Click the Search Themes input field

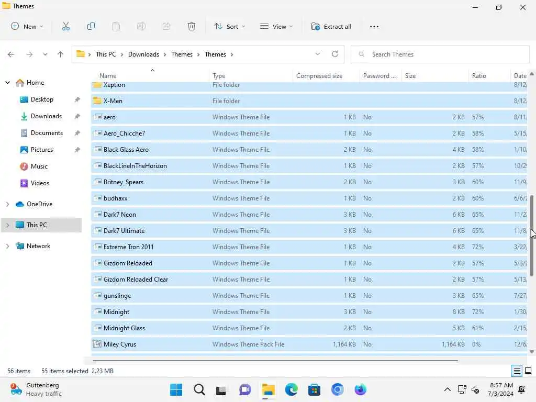(x=440, y=54)
